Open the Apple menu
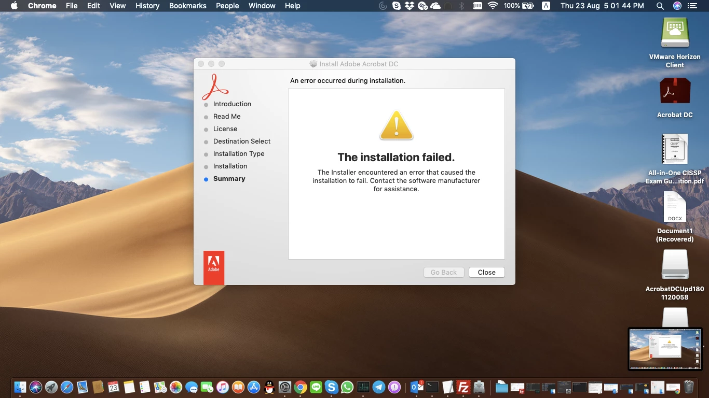Screen dimensions: 709x398 [x=14, y=6]
